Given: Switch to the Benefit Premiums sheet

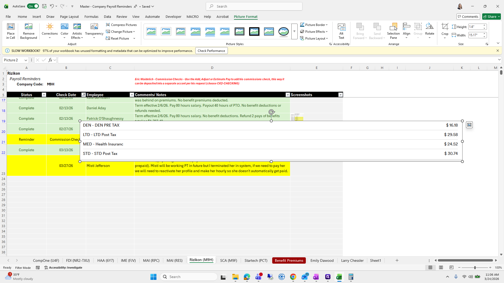Looking at the screenshot, I should [289, 260].
